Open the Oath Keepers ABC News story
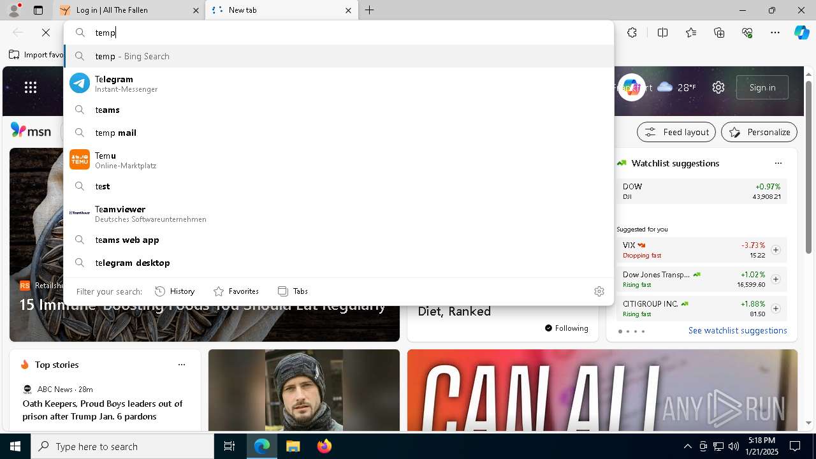The width and height of the screenshot is (816, 459). coord(103,410)
